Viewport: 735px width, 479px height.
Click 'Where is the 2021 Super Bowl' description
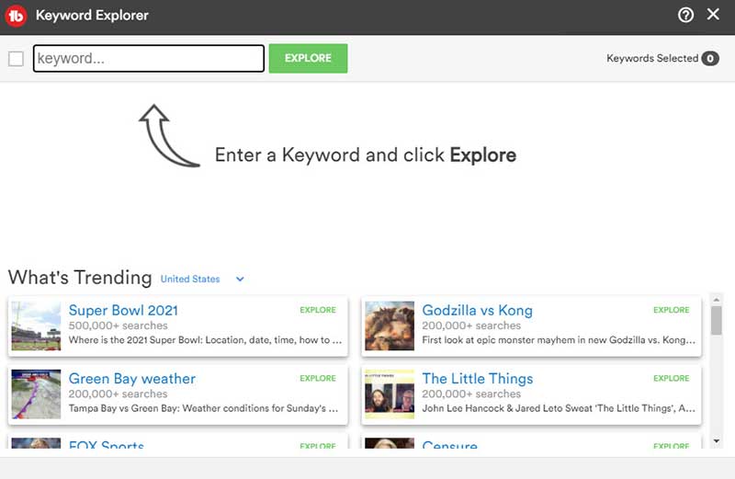[205, 340]
